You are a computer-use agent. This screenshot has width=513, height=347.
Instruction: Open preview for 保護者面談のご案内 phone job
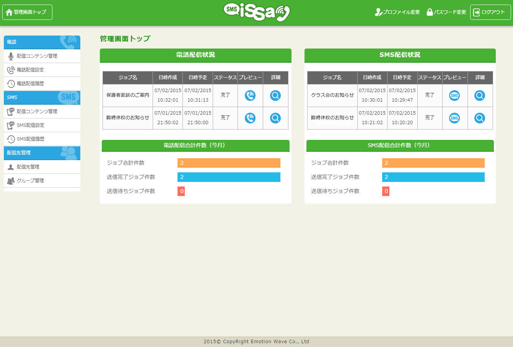(x=250, y=96)
